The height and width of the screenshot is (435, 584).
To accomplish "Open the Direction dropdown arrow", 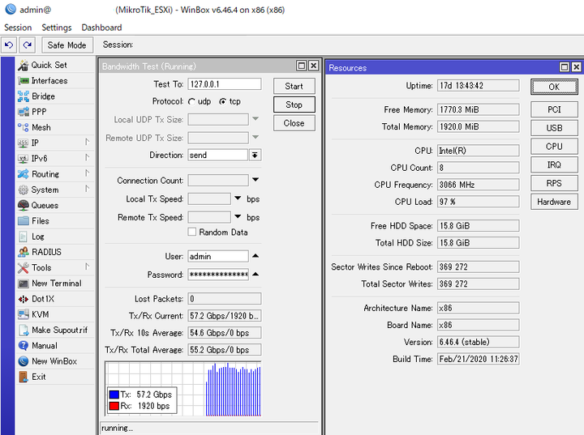I will 255,156.
